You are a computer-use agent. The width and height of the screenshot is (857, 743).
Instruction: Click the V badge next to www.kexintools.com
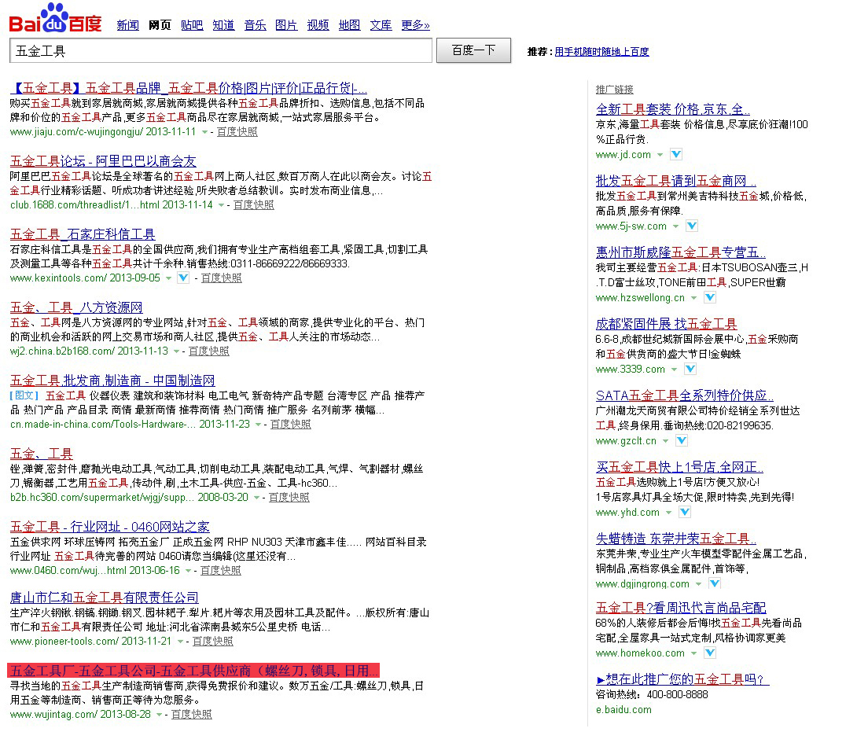coord(182,278)
